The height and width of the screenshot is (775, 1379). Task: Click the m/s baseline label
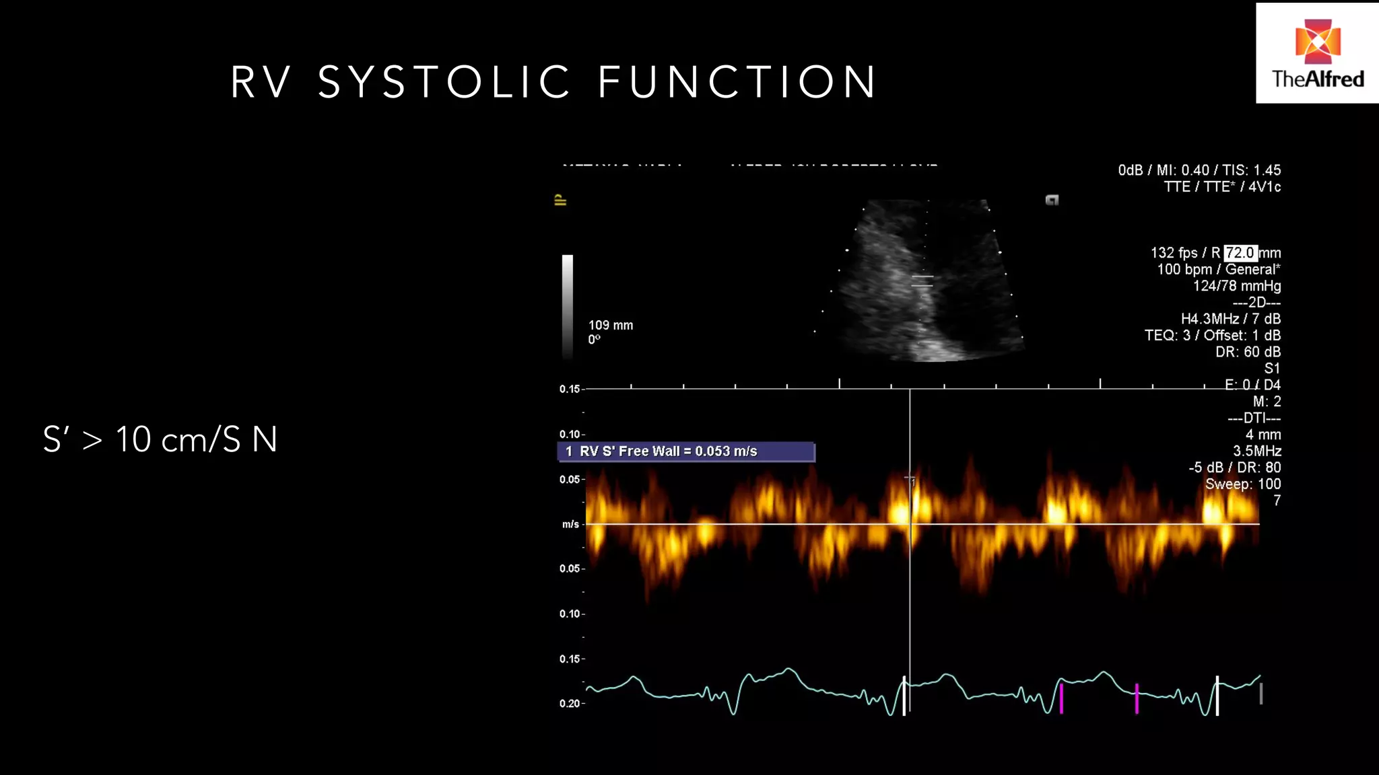click(570, 524)
